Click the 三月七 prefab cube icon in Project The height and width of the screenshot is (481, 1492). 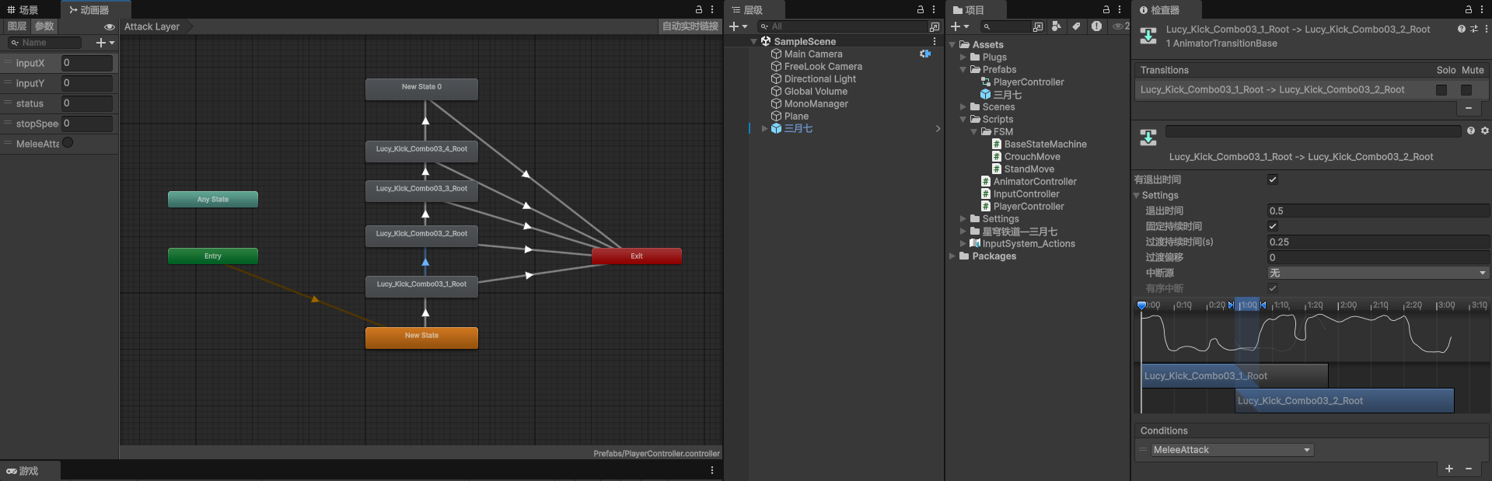click(x=986, y=94)
